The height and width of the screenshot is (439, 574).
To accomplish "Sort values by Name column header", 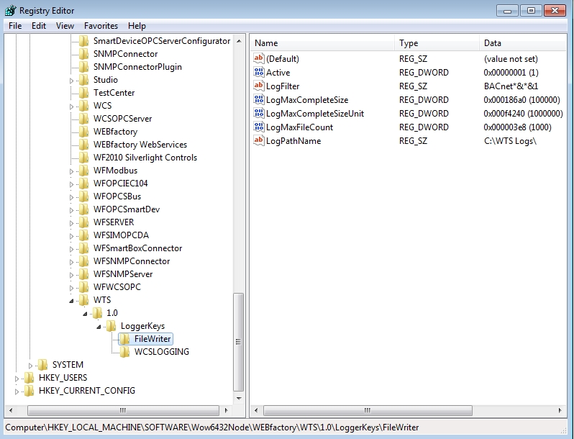I will pos(322,43).
